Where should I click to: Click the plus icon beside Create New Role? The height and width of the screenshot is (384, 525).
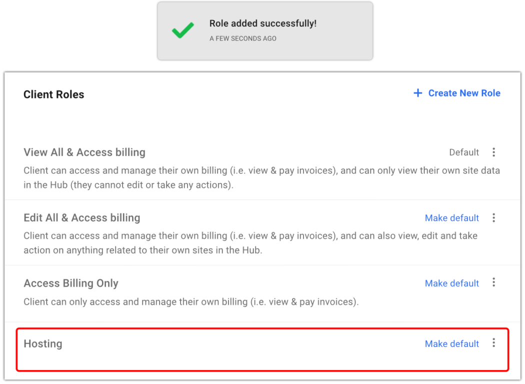[x=417, y=93]
